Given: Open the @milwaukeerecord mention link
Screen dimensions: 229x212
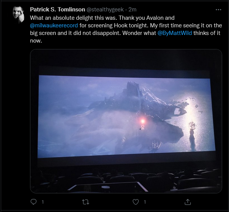Looking at the screenshot, I should 54,25.
